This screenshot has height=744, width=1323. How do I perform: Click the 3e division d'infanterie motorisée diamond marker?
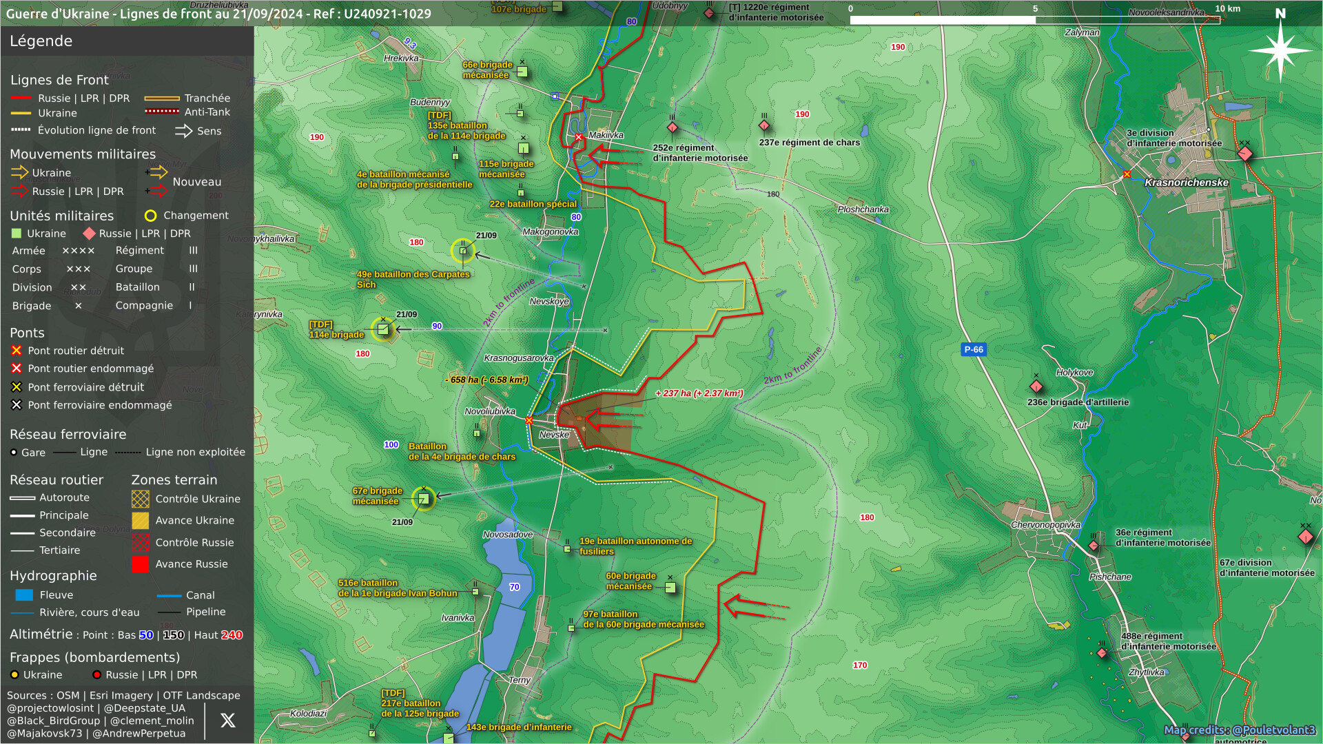coord(1244,154)
